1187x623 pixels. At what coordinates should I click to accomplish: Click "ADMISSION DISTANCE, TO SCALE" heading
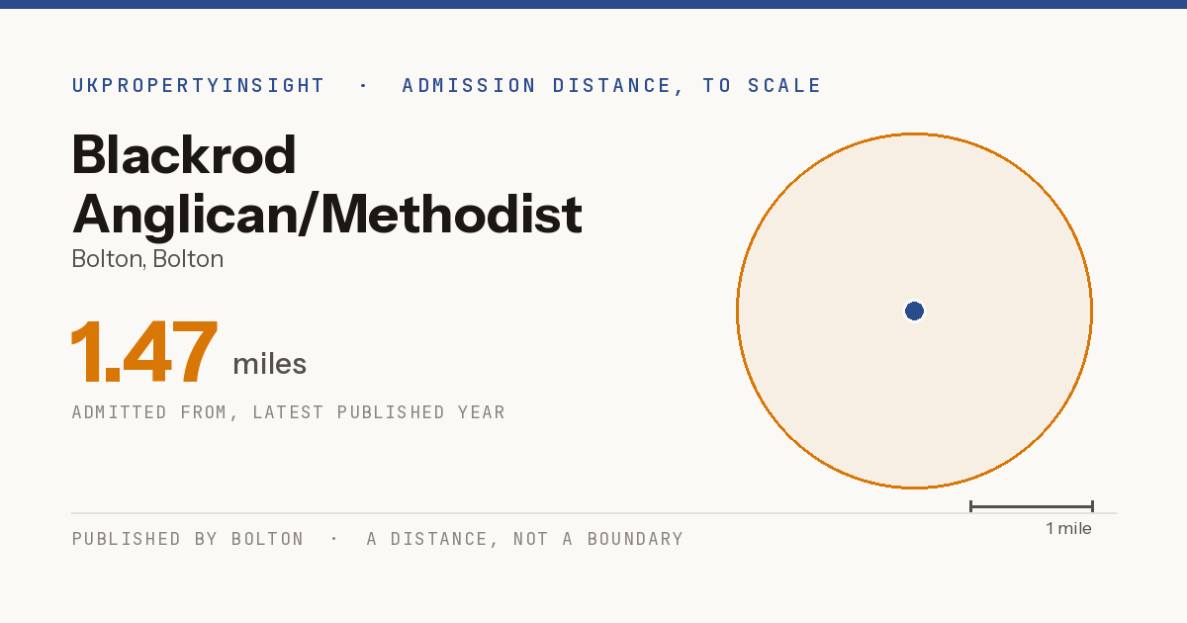pyautogui.click(x=611, y=86)
